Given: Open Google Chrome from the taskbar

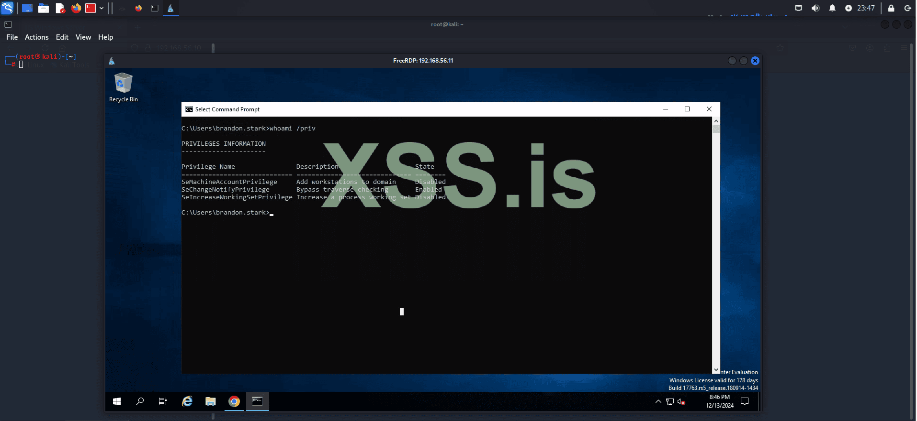Looking at the screenshot, I should coord(234,401).
